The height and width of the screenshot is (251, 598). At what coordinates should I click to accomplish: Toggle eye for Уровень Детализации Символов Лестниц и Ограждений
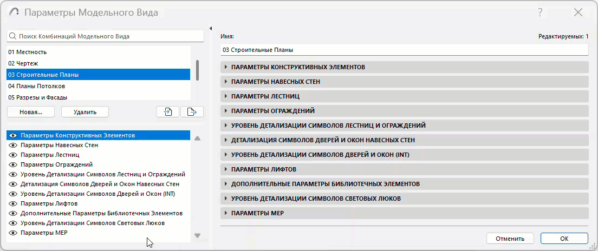click(x=14, y=174)
